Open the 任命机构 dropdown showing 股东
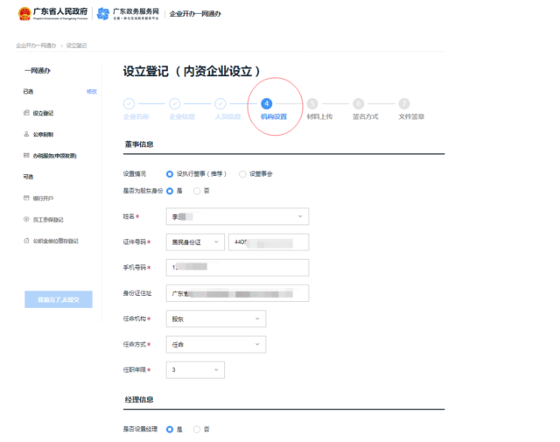This screenshot has width=560, height=442. click(x=216, y=319)
